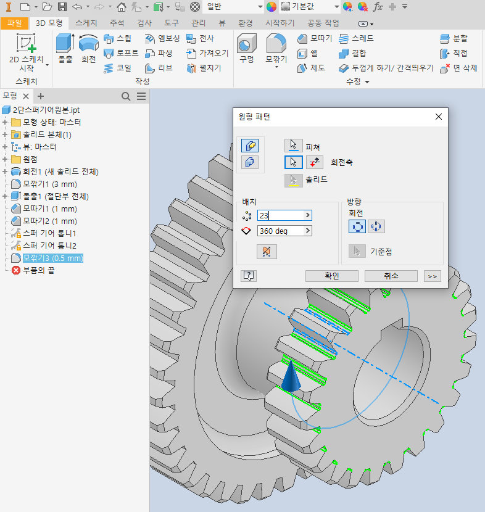Select the 모따기 chamfer tool
Image resolution: width=485 pixels, height=512 pixels.
[315, 38]
